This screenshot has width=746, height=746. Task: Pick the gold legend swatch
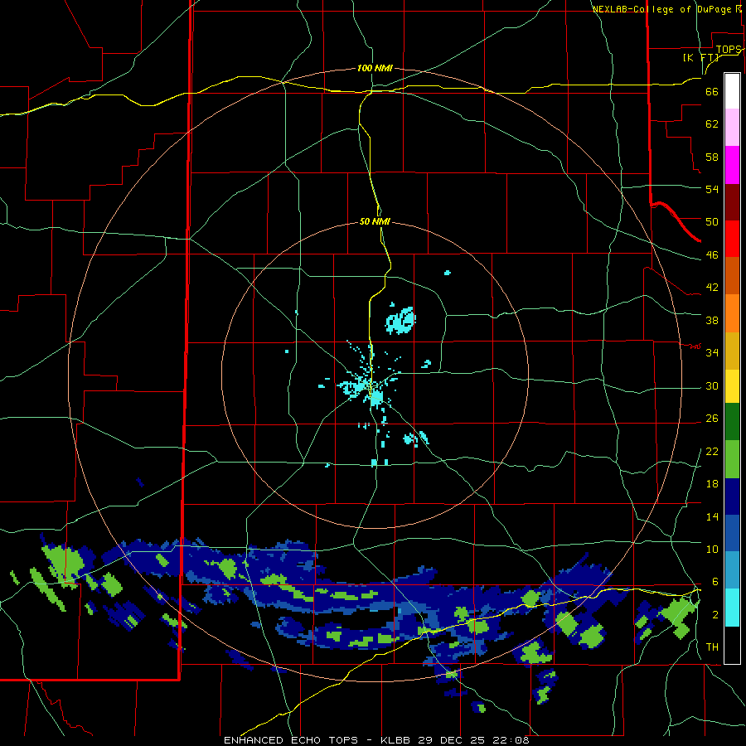coord(732,351)
